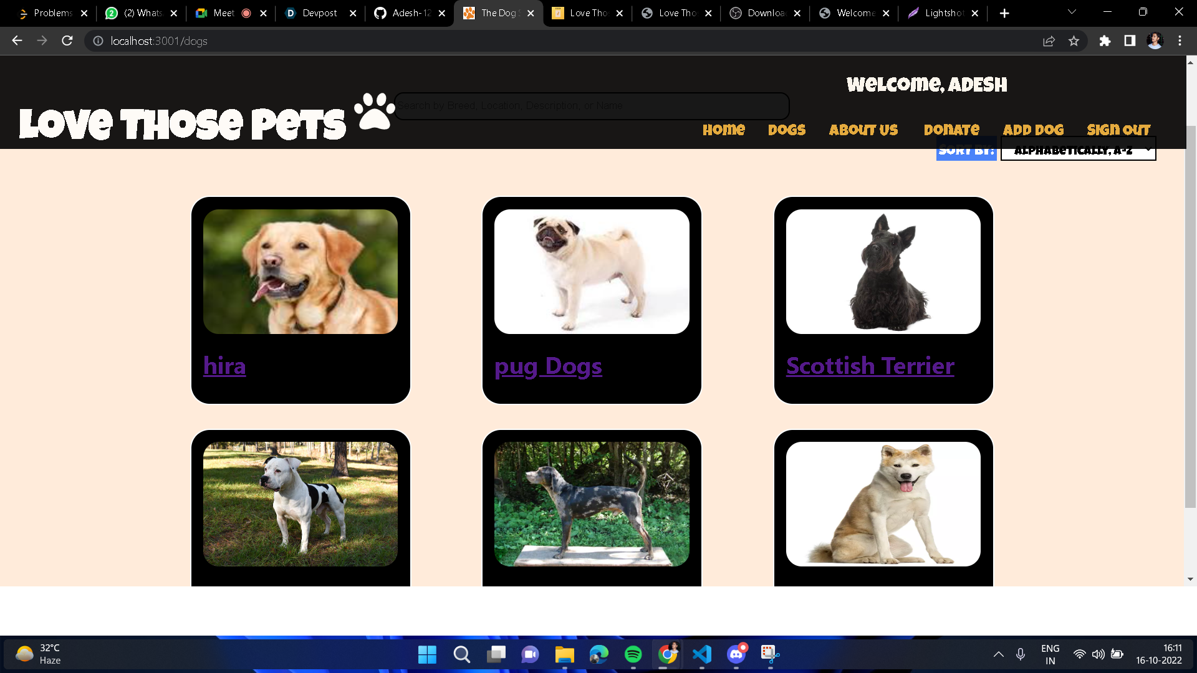The height and width of the screenshot is (673, 1197).
Task: Bookmark this page with the star icon
Action: tap(1074, 41)
